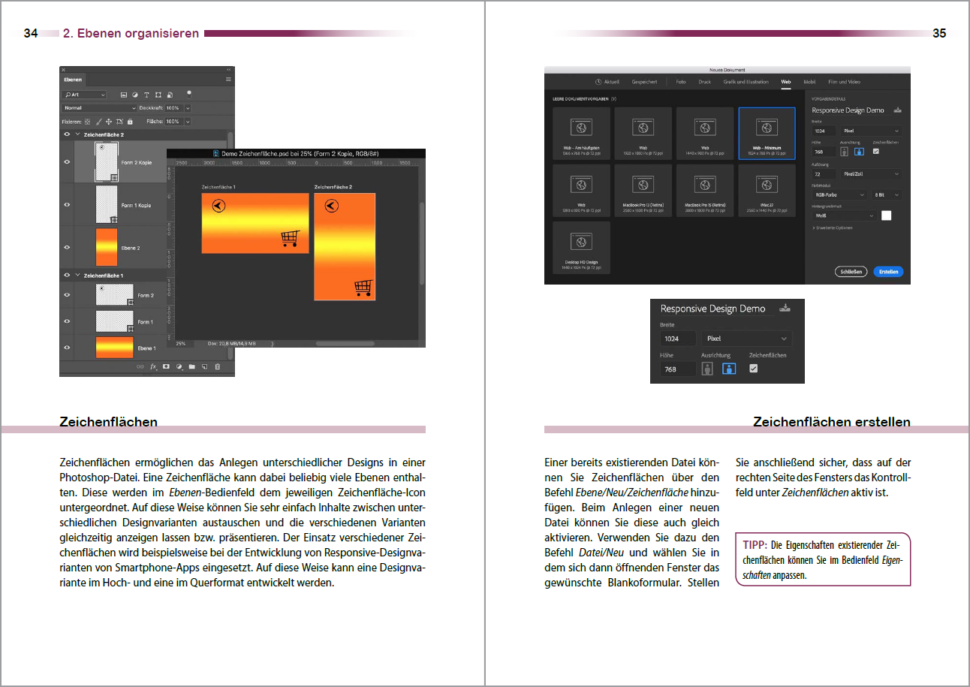Click the fx layer style icon
The width and height of the screenshot is (970, 687).
click(x=153, y=367)
